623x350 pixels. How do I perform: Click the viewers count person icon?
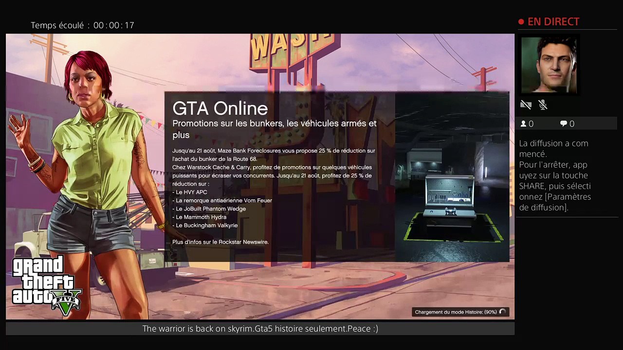(523, 124)
